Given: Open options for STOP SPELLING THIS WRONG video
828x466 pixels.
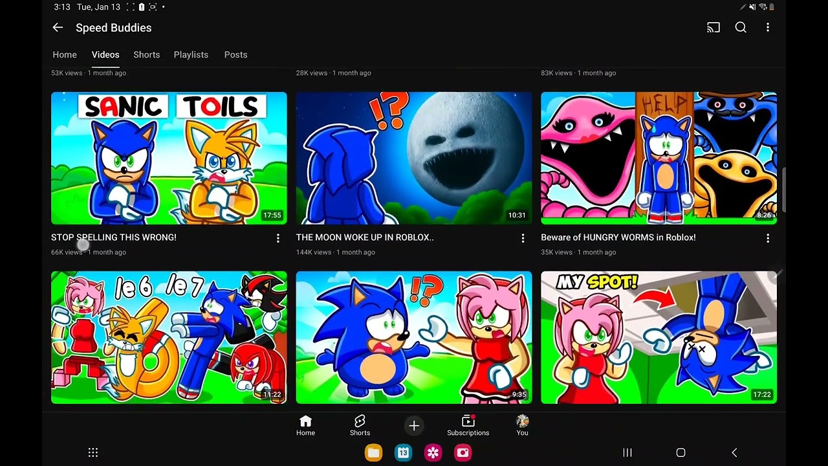Looking at the screenshot, I should 278,238.
